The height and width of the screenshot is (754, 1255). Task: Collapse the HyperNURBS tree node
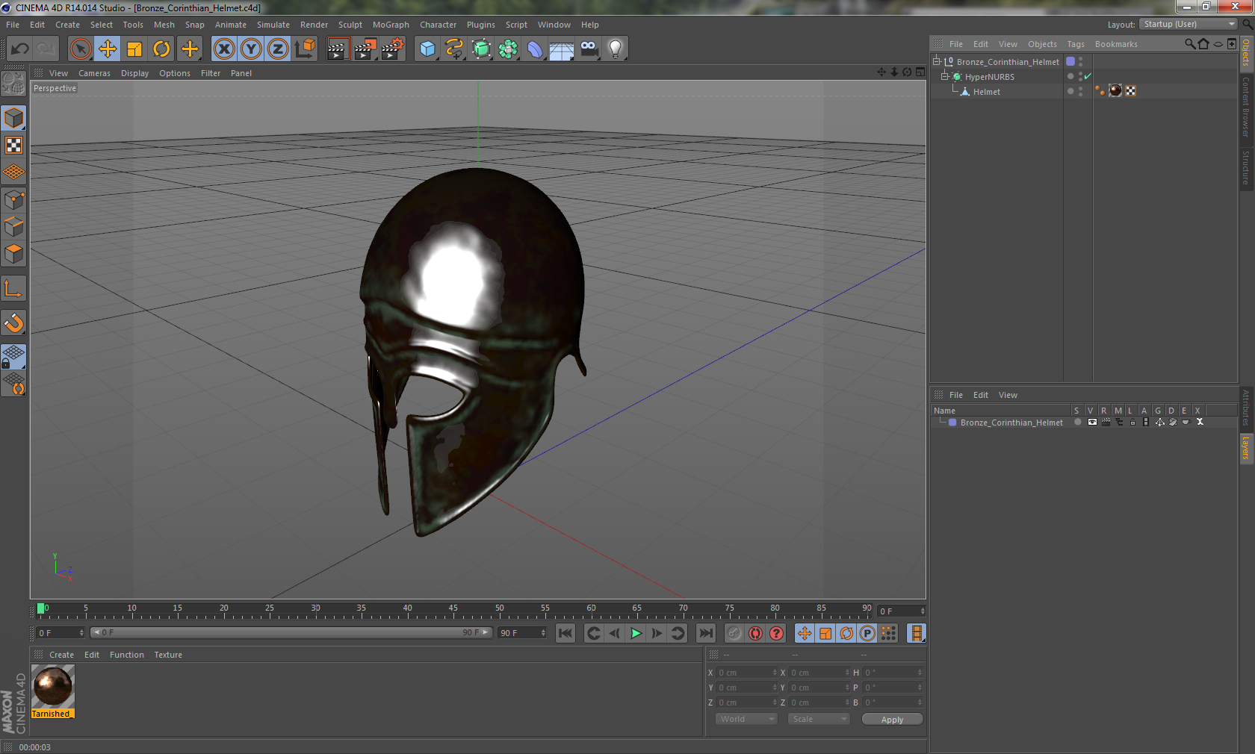pos(944,76)
